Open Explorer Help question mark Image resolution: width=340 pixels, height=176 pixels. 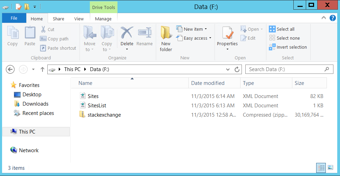[332, 18]
